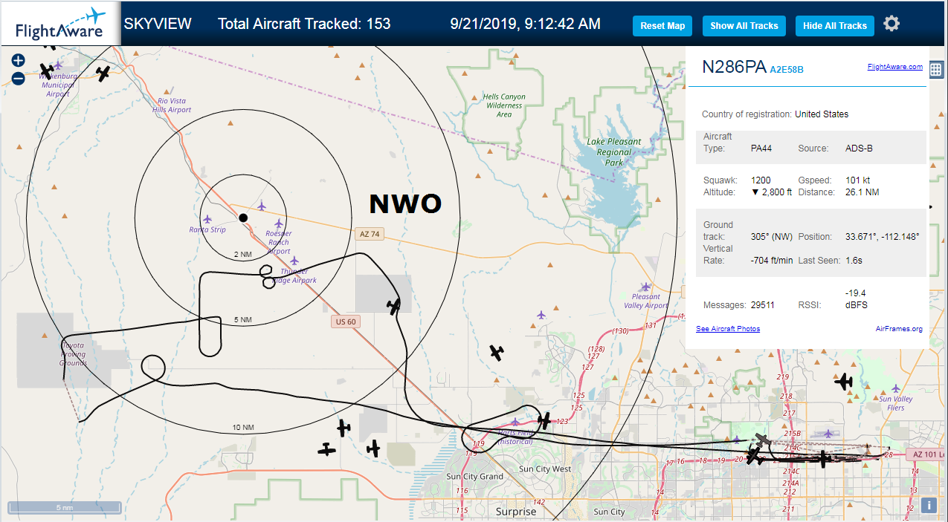Click the SKYVIEW title
This screenshot has width=948, height=522.
click(158, 24)
